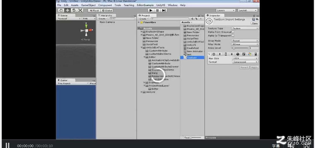Click the search by label icon in Project
315x148 pixels.
197,19
